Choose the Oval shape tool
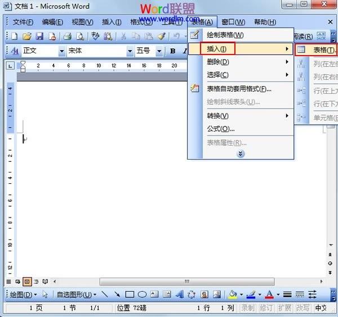338x317 pixels. 142,294
